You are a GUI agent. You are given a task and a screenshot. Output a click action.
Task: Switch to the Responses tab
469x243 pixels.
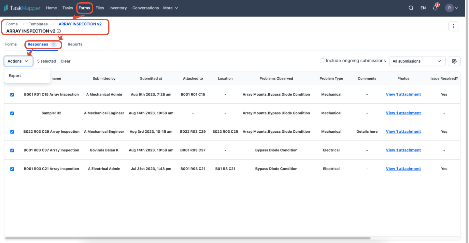pyautogui.click(x=42, y=44)
